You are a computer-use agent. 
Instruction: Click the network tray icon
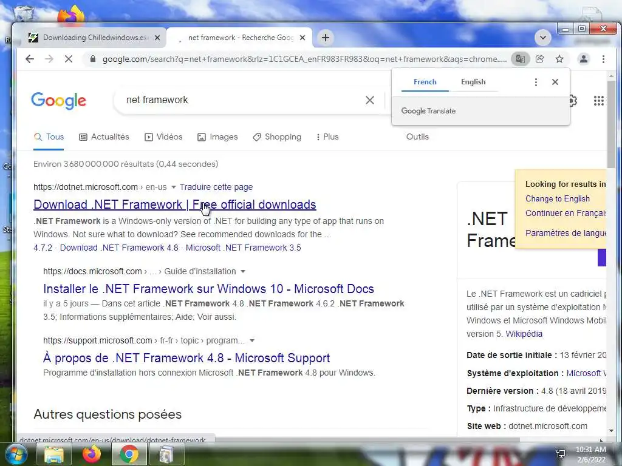point(561,454)
